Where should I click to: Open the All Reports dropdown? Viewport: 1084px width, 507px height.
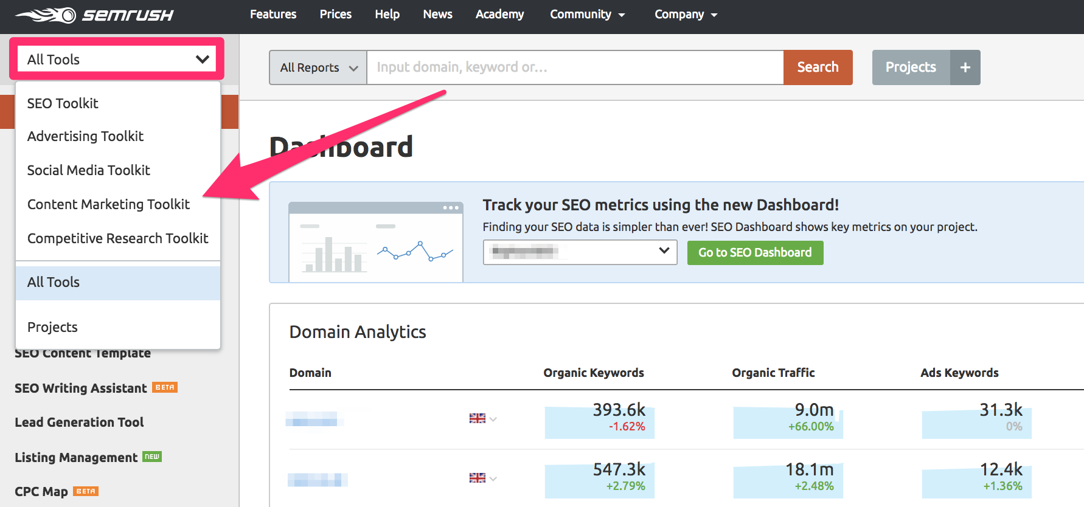tap(318, 67)
